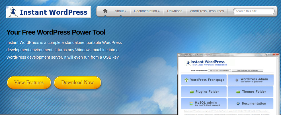The height and width of the screenshot is (115, 281).
Task: Click the database icon beside MySQL Admin
Action: click(x=190, y=103)
